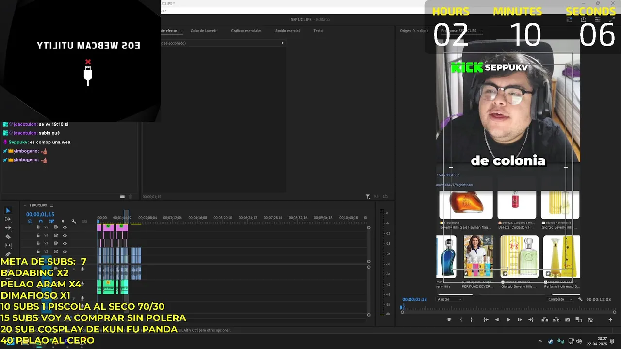
Task: Click the timeline playhead timecode 00;00;01;15
Action: pos(40,214)
